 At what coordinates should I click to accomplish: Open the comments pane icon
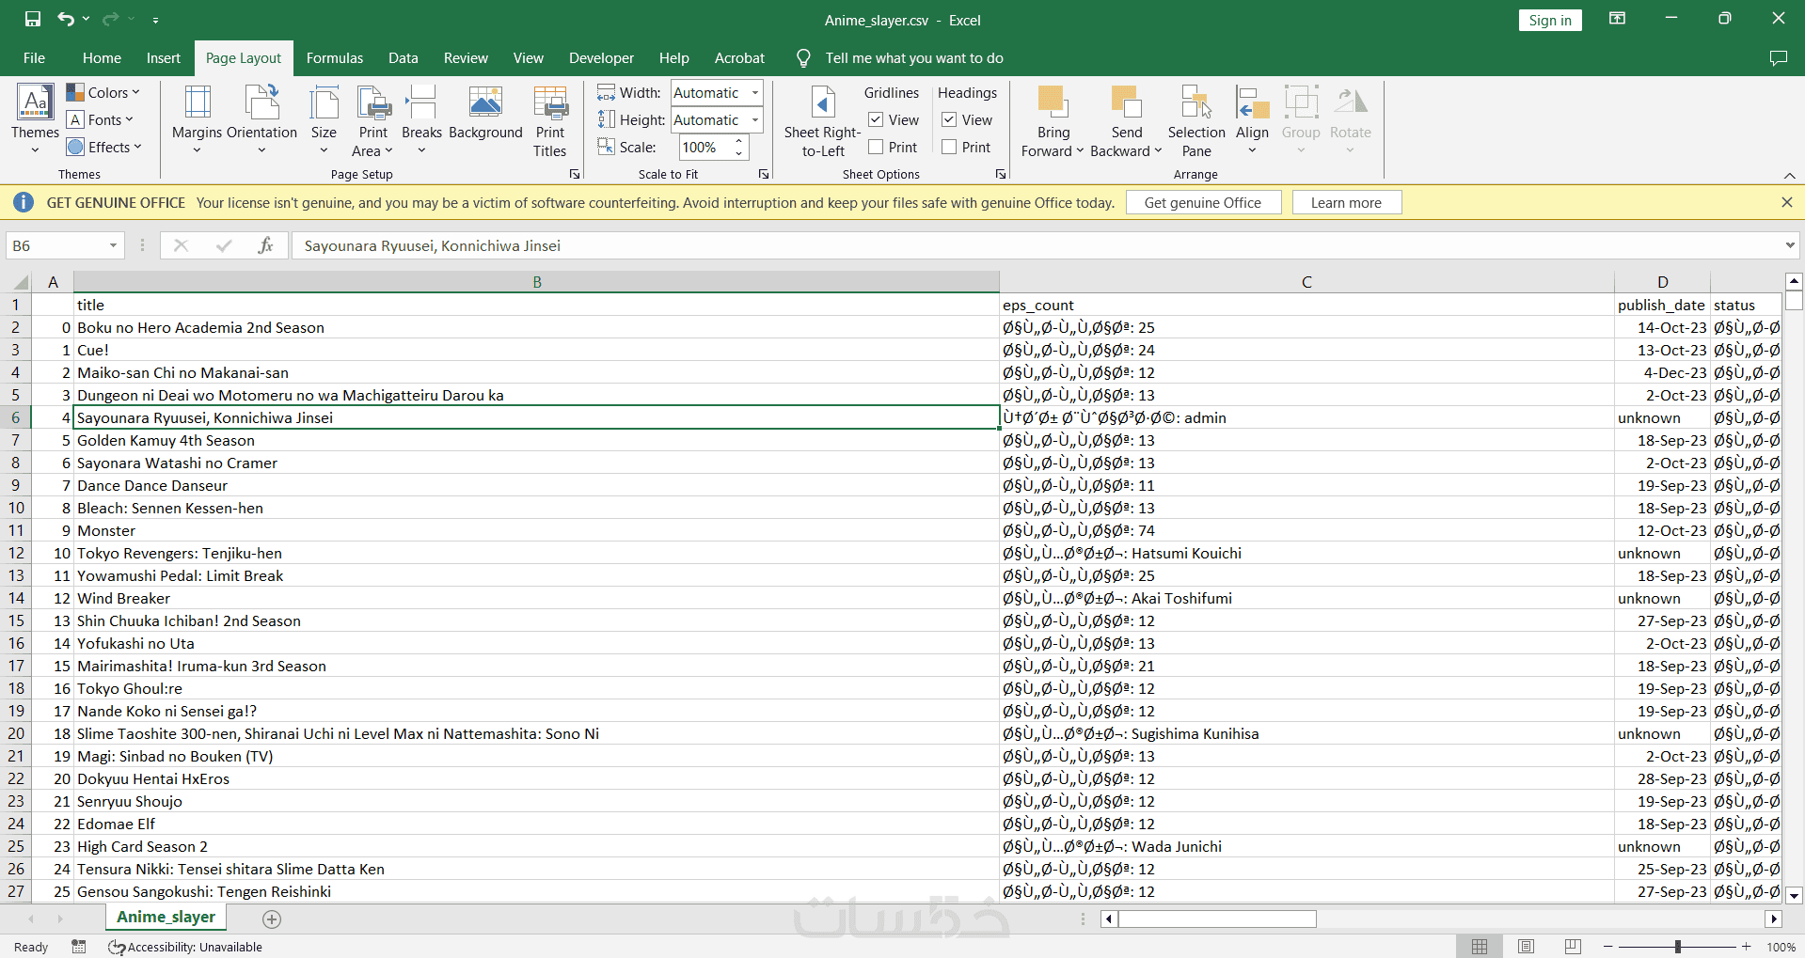pos(1778,58)
